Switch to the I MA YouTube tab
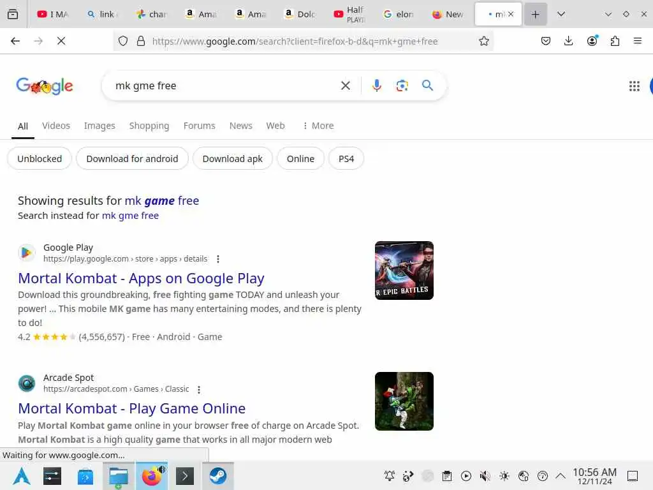653x490 pixels. pos(53,14)
